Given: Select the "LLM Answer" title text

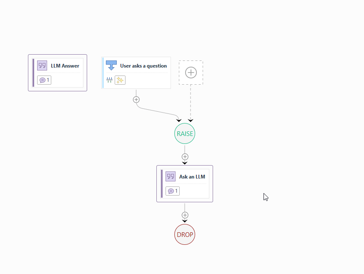Looking at the screenshot, I should (65, 66).
